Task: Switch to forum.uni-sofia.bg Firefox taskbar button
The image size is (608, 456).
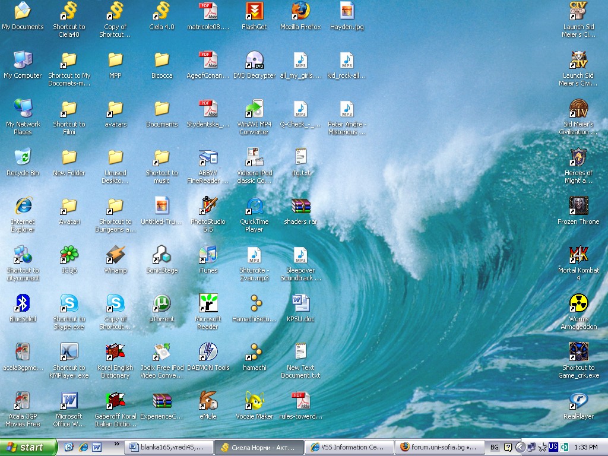Action: 439,447
